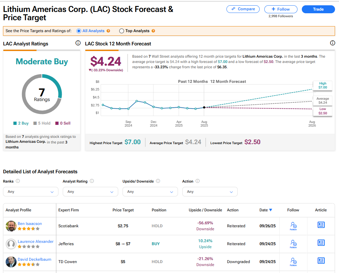The height and width of the screenshot is (273, 339).
Task: Expand the Action filter dropdown
Action: [210, 191]
